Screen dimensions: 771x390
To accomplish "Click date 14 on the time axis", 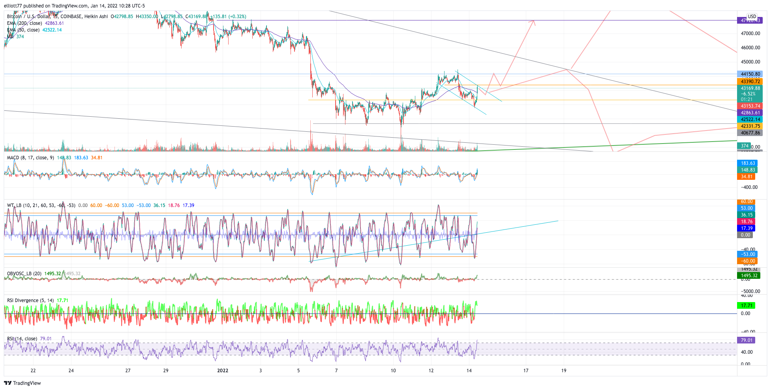I will (x=469, y=371).
